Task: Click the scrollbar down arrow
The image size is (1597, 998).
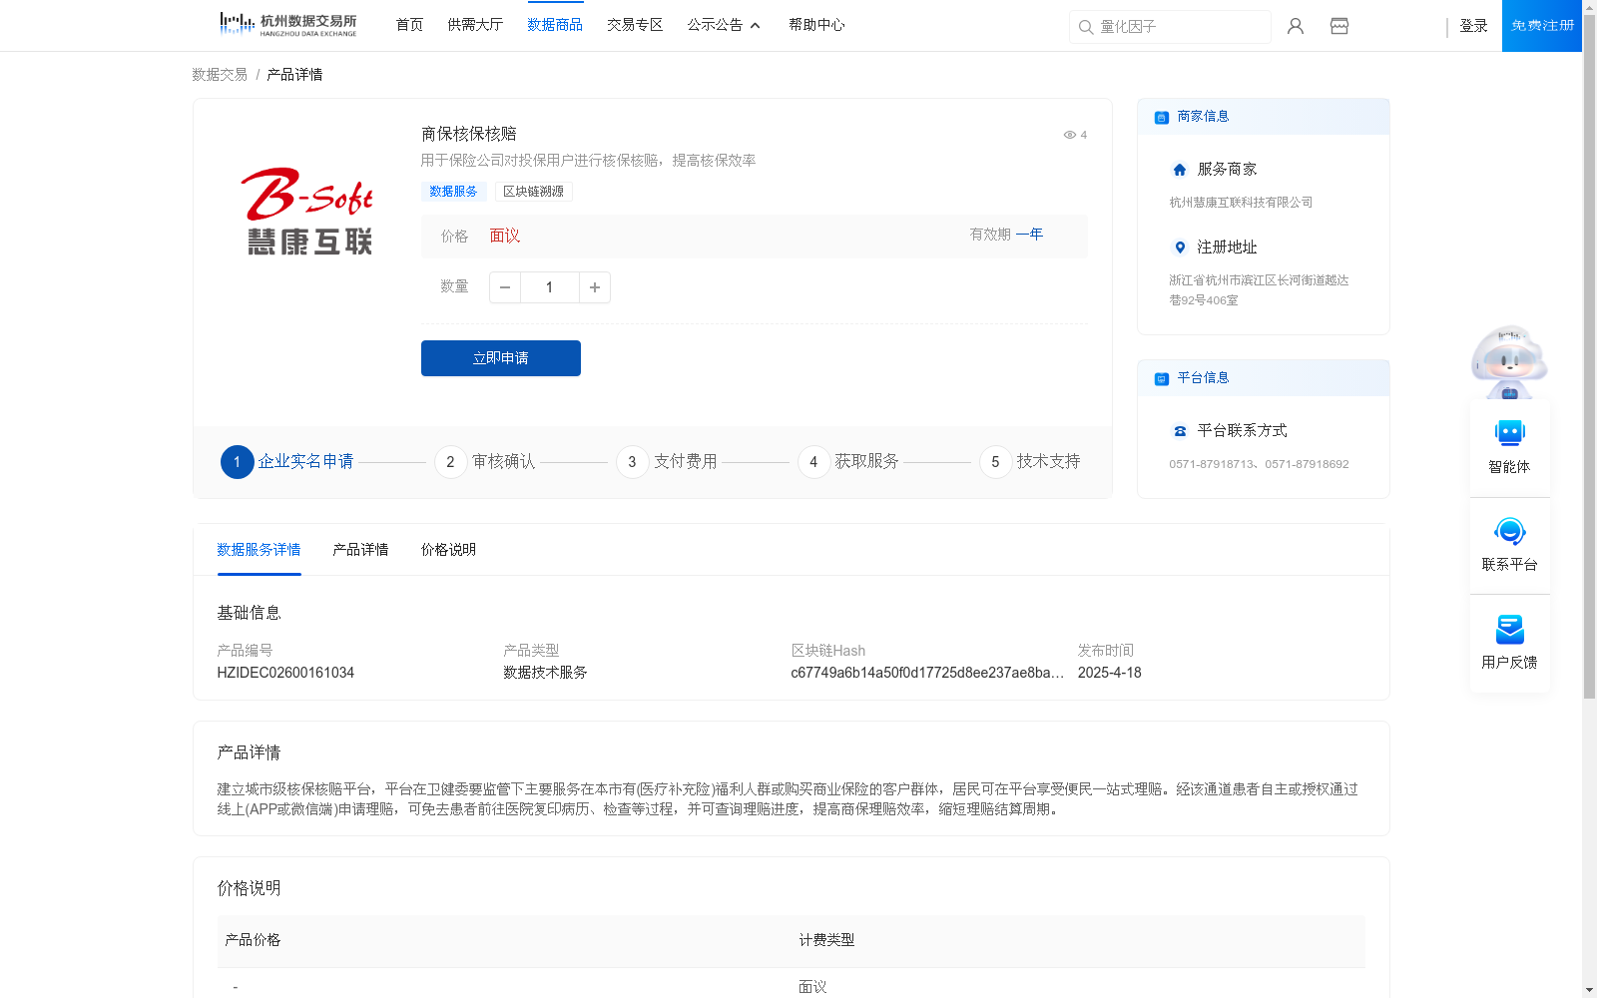Action: click(x=1589, y=990)
